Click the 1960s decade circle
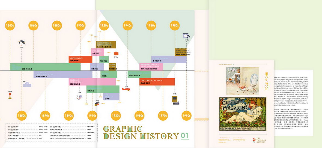322x148 pixels. pyautogui.click(x=151, y=26)
